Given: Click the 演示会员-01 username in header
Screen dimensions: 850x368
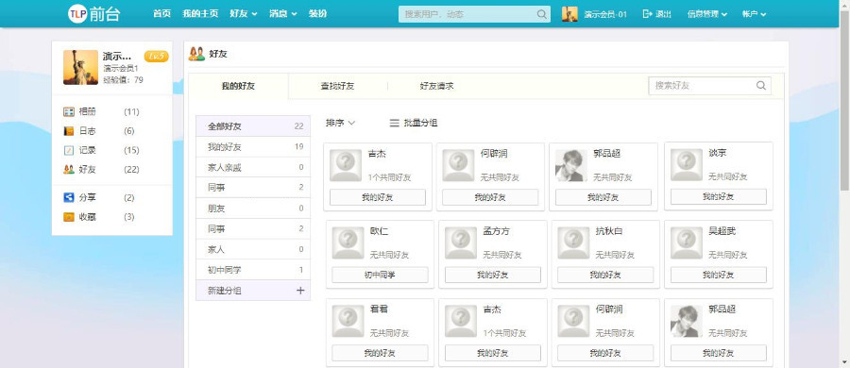Looking at the screenshot, I should click(x=605, y=14).
